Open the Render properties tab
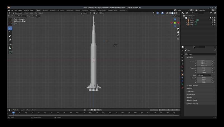Screen dimensions: 224x127 (182, 54)
